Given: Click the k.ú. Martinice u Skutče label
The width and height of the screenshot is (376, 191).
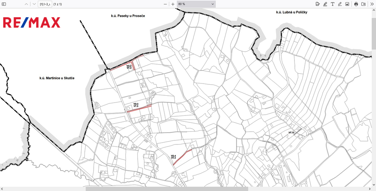Looking at the screenshot, I should coord(57,78).
